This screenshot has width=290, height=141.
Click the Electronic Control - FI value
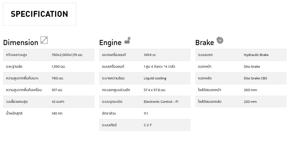pos(161,102)
